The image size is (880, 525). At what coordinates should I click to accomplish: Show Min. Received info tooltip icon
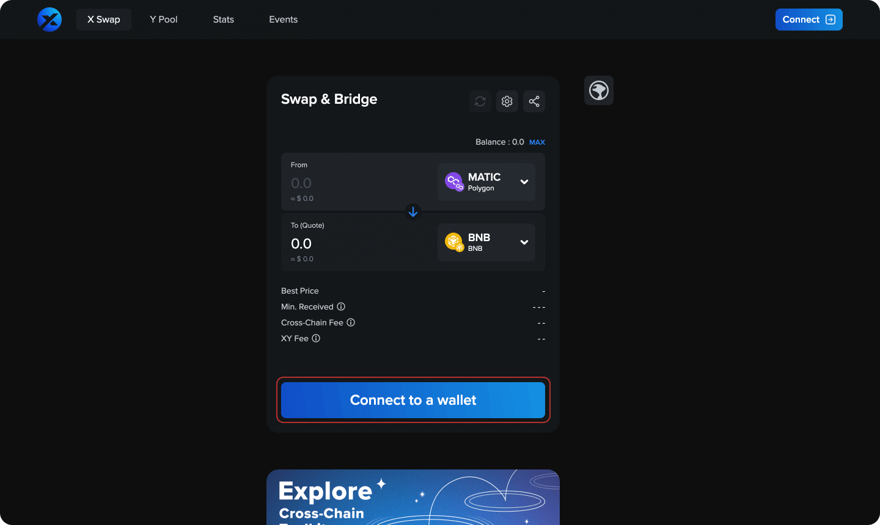pyautogui.click(x=341, y=306)
